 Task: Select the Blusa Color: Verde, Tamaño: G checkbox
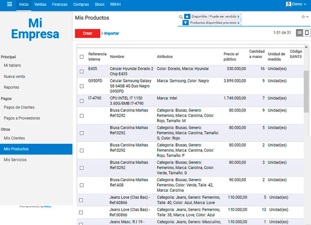click(82, 168)
